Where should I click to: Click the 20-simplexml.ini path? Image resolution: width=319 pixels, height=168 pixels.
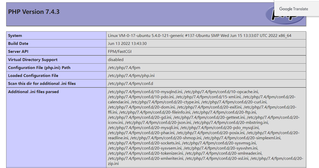click(x=242, y=138)
